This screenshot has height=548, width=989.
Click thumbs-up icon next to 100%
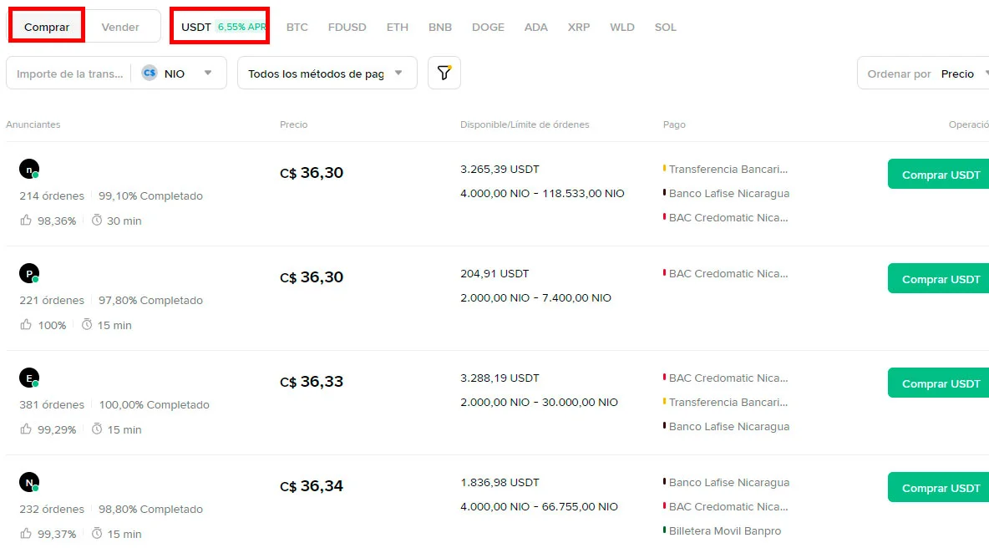[26, 325]
